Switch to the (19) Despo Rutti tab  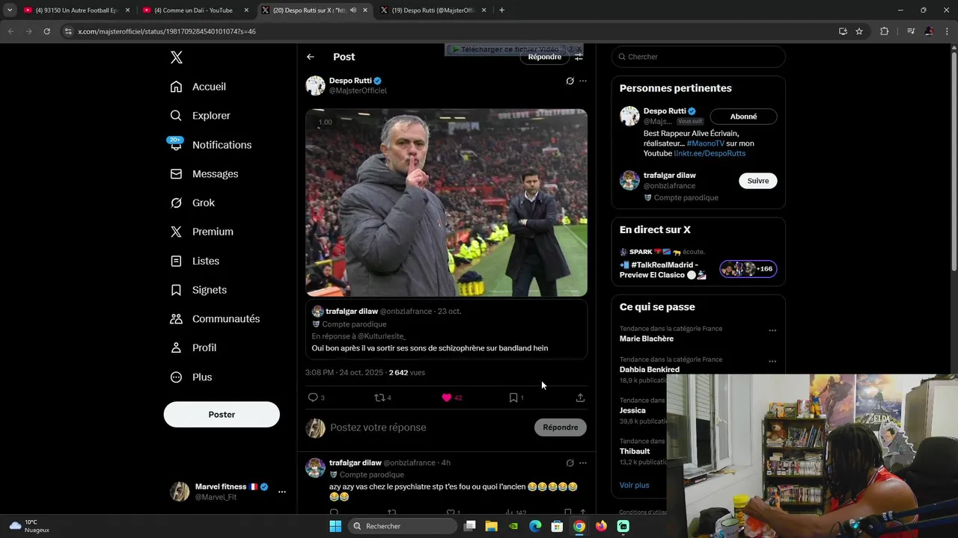(x=434, y=10)
